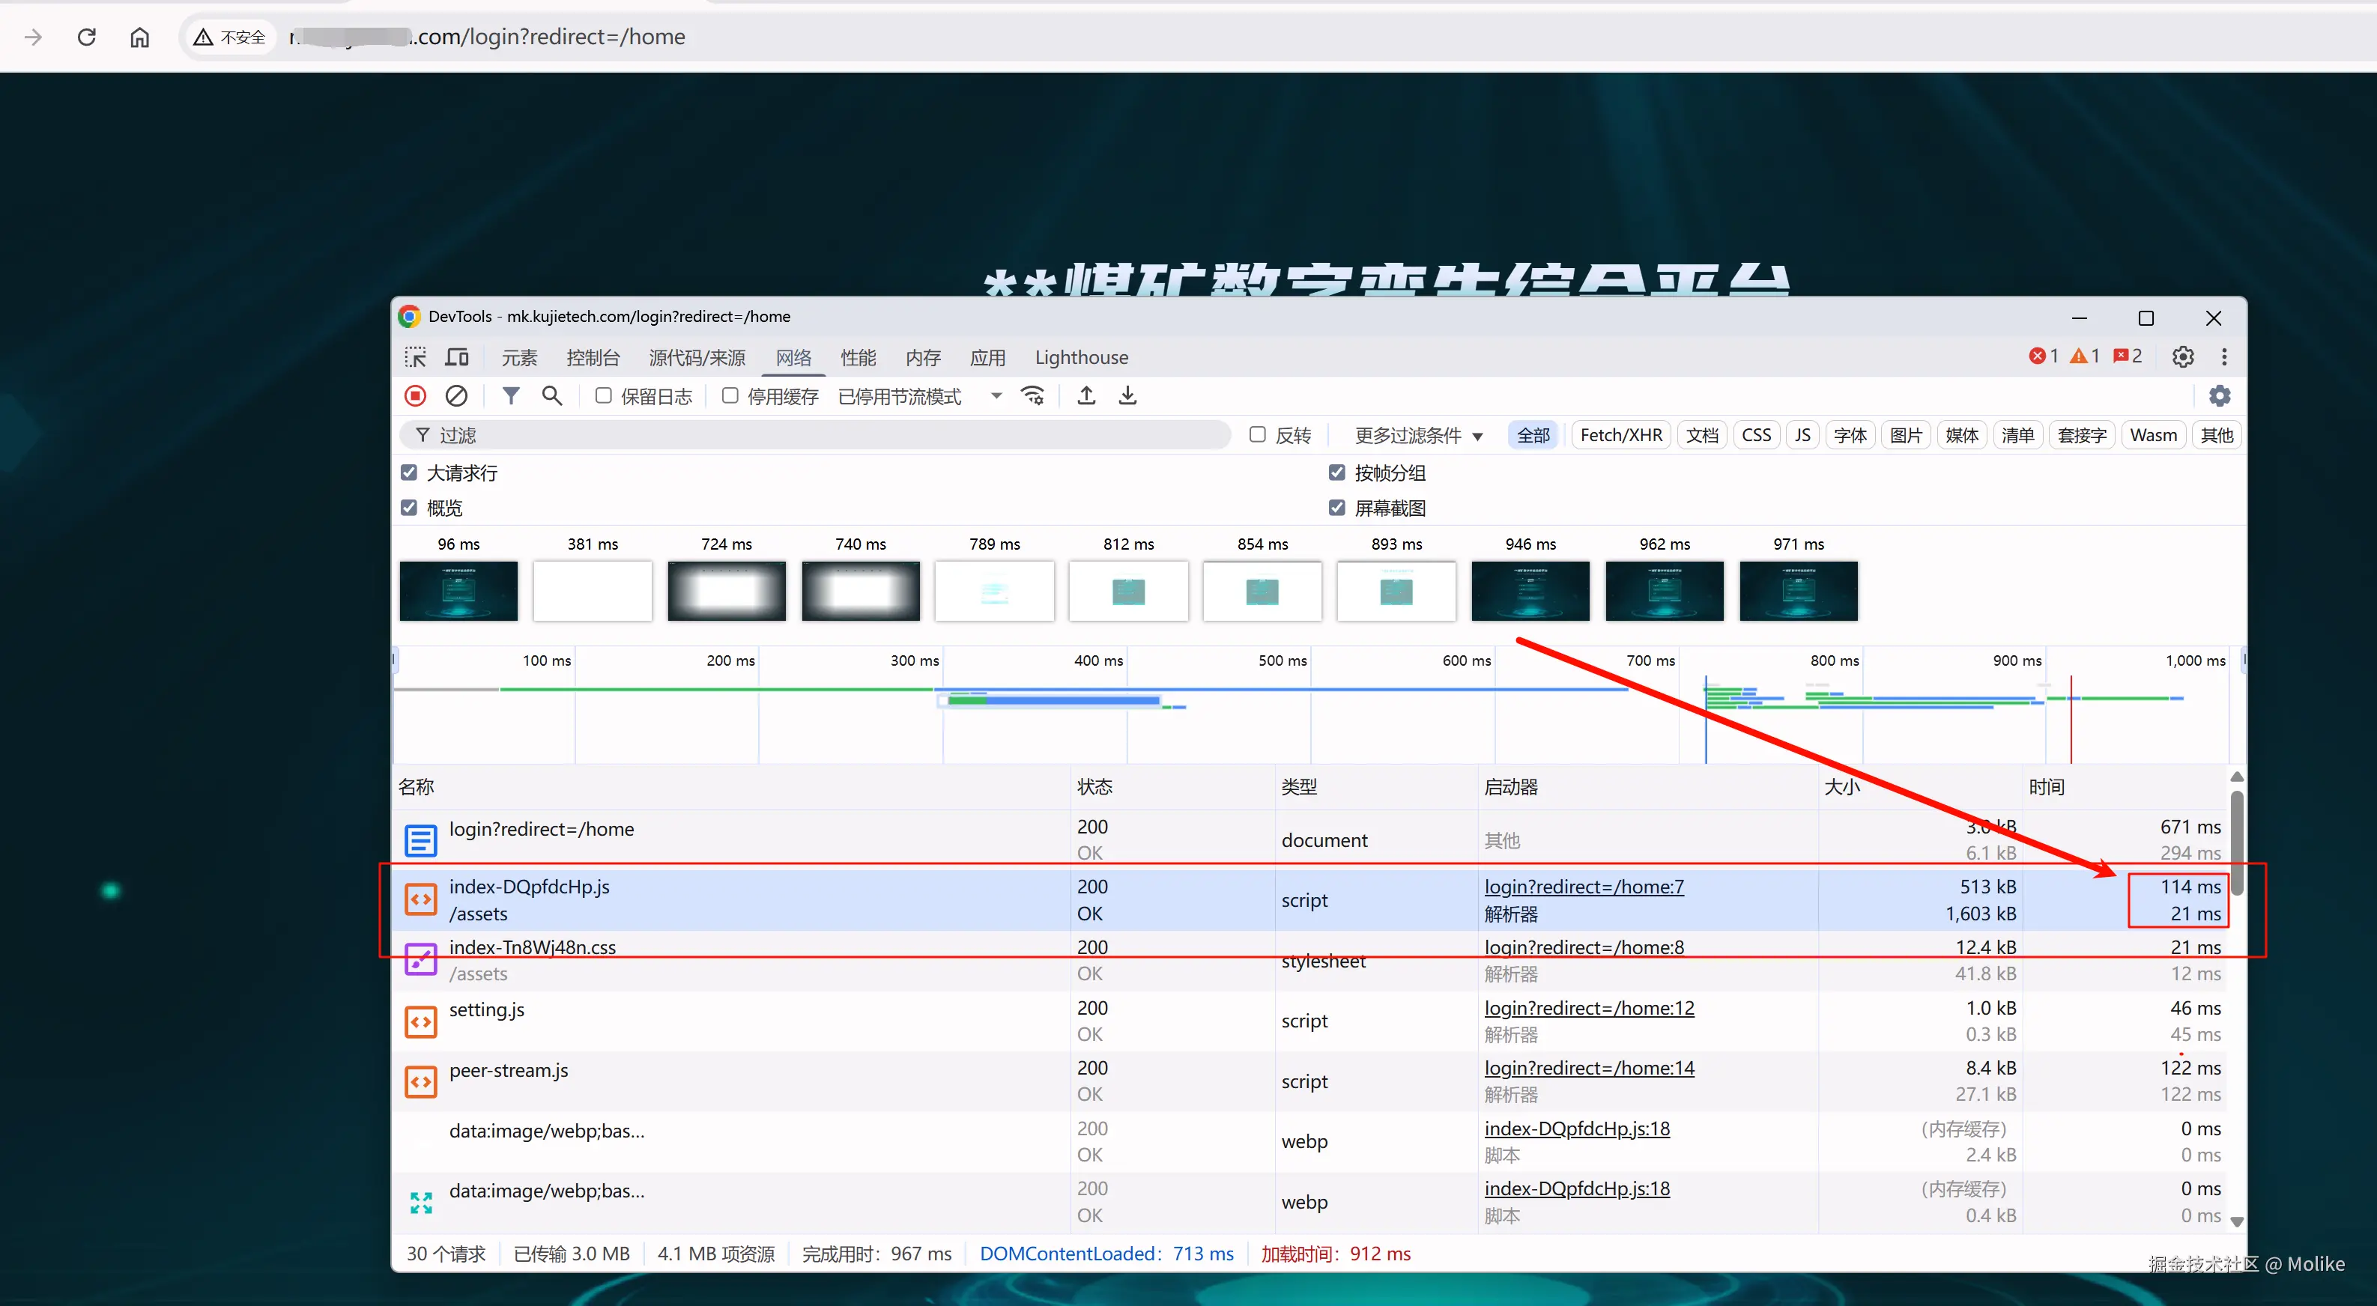2377x1306 pixels.
Task: Open the network conditions wifi icon
Action: [1032, 395]
